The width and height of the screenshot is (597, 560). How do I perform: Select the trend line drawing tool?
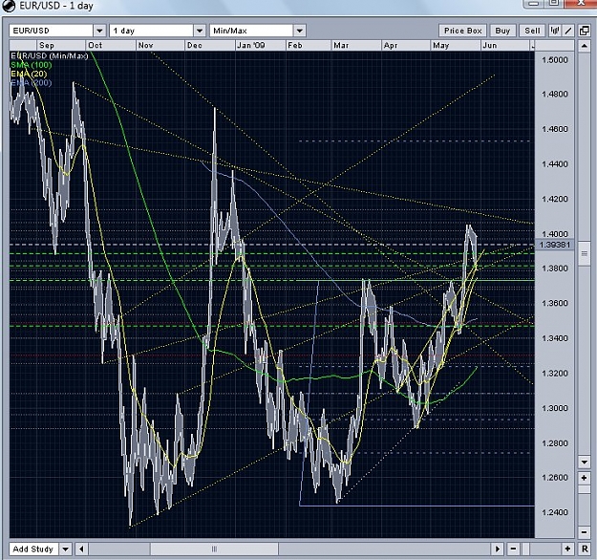point(568,31)
